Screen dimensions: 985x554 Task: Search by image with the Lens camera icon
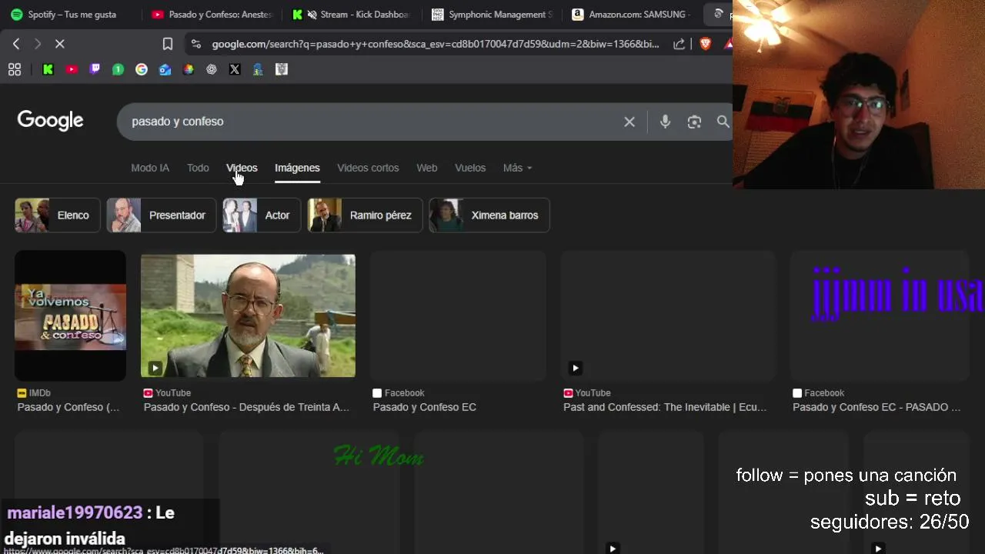tap(694, 122)
